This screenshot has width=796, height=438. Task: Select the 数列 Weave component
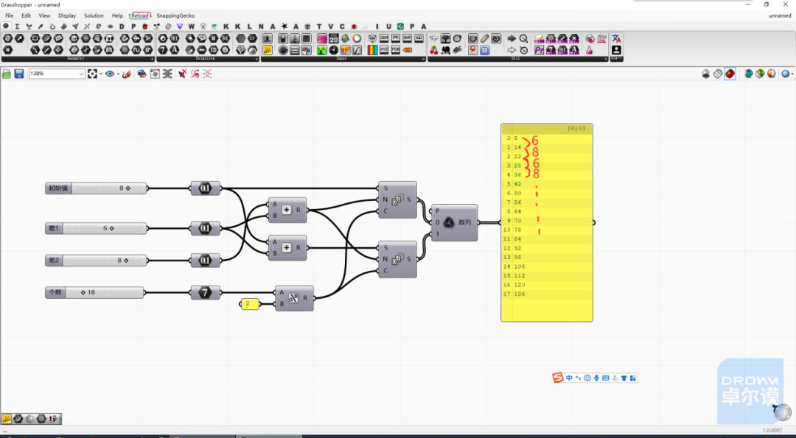point(454,222)
